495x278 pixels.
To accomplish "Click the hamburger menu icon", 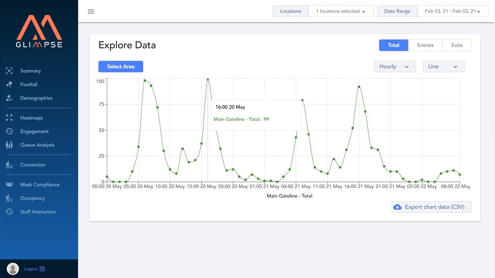I will [91, 11].
